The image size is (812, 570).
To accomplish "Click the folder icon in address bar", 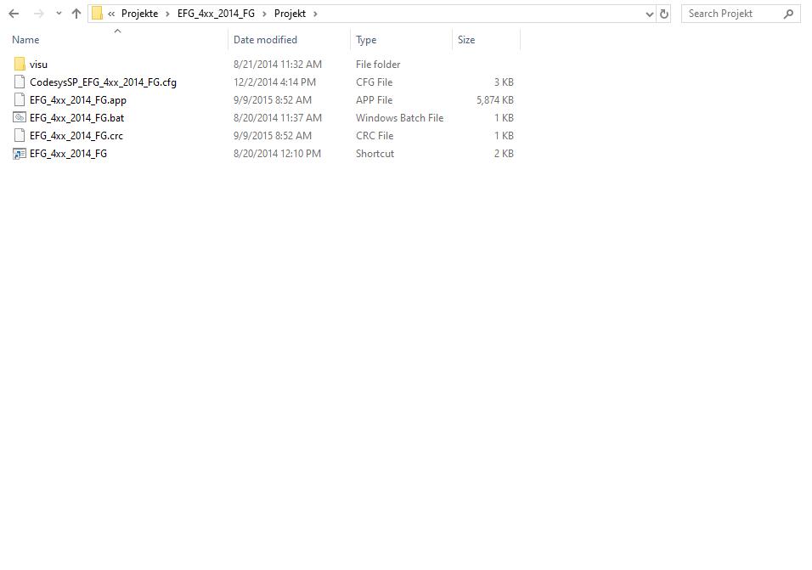I will coord(97,14).
